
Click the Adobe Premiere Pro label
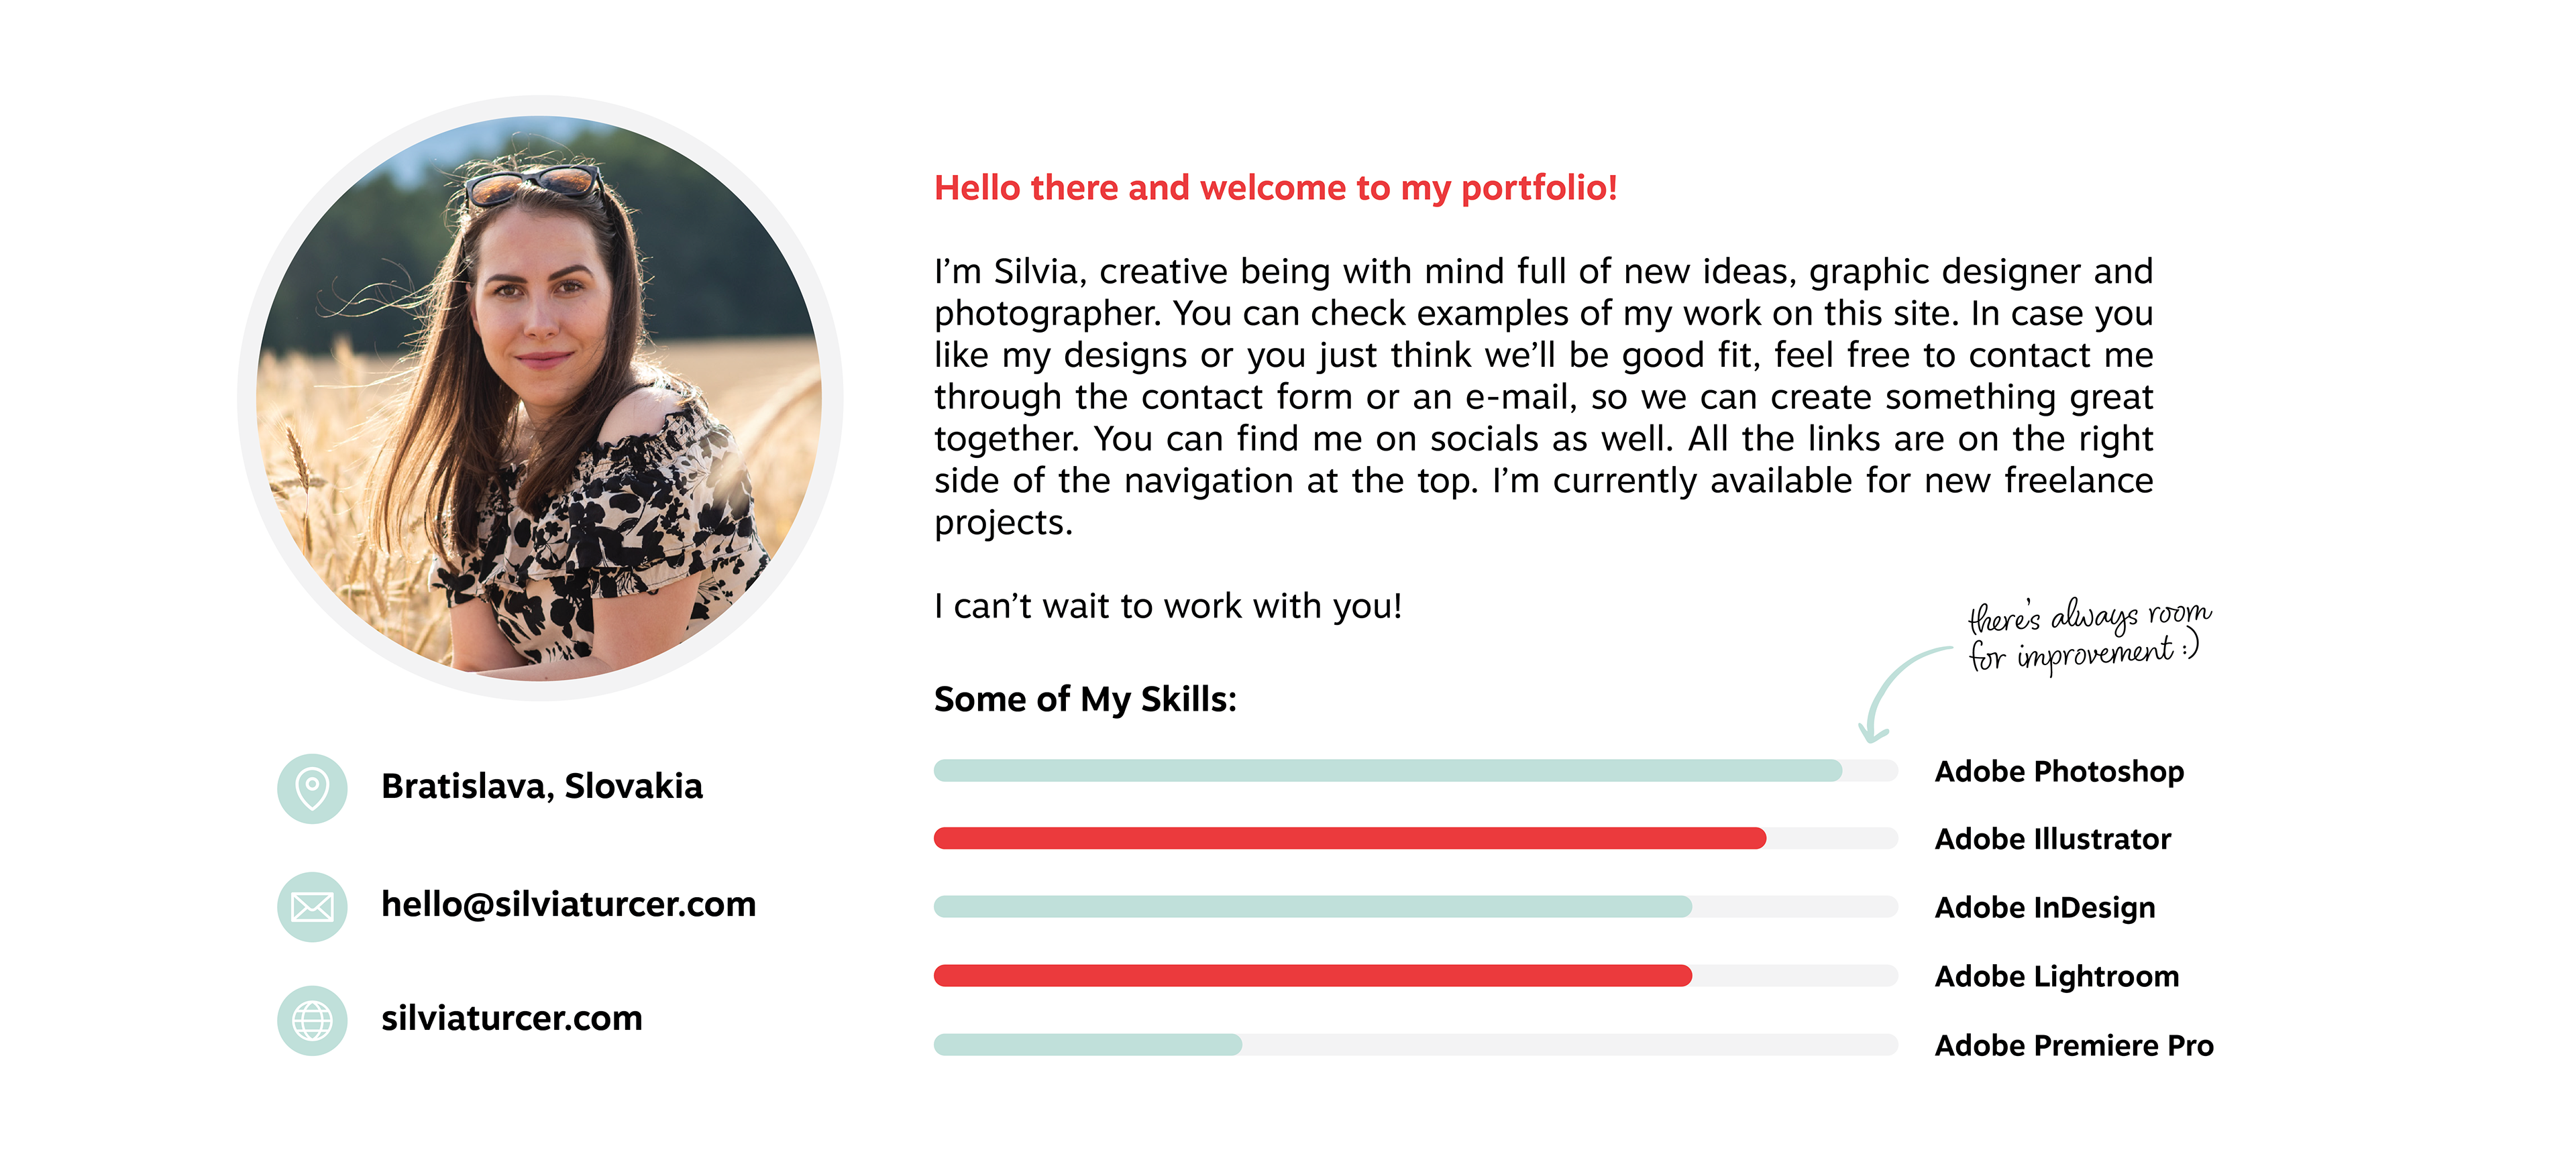pyautogui.click(x=2073, y=1045)
